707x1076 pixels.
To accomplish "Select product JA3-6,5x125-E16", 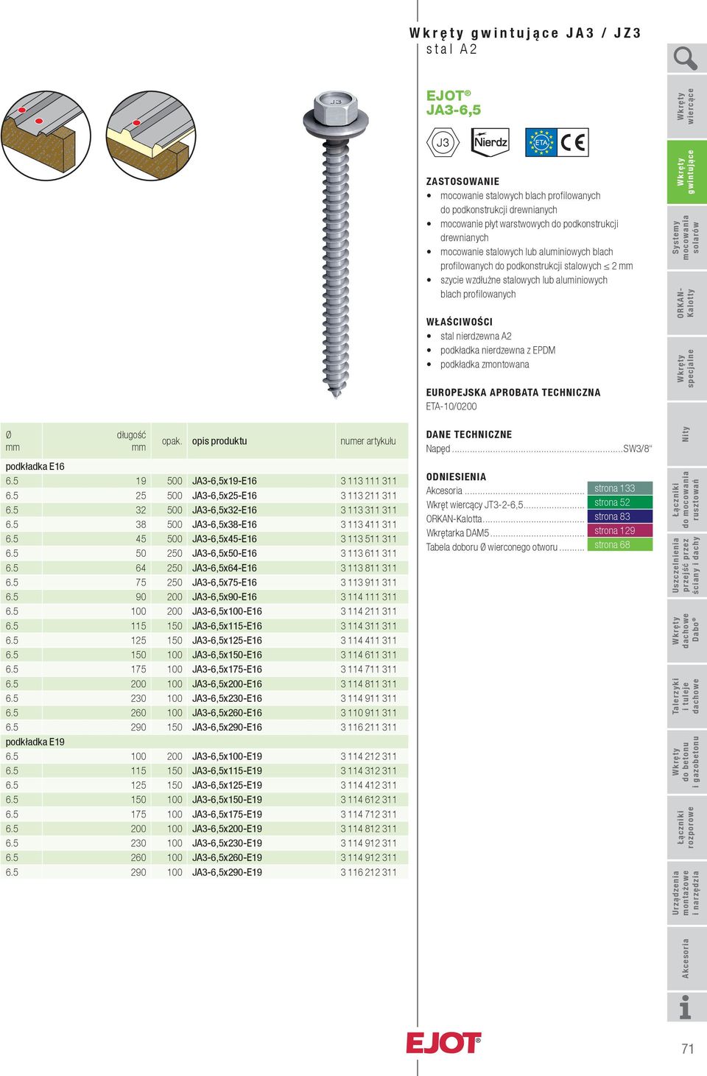I will [x=227, y=641].
